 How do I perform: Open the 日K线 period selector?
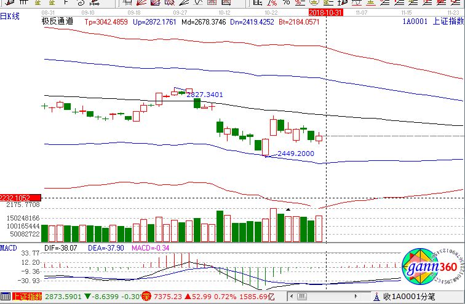pos(10,17)
